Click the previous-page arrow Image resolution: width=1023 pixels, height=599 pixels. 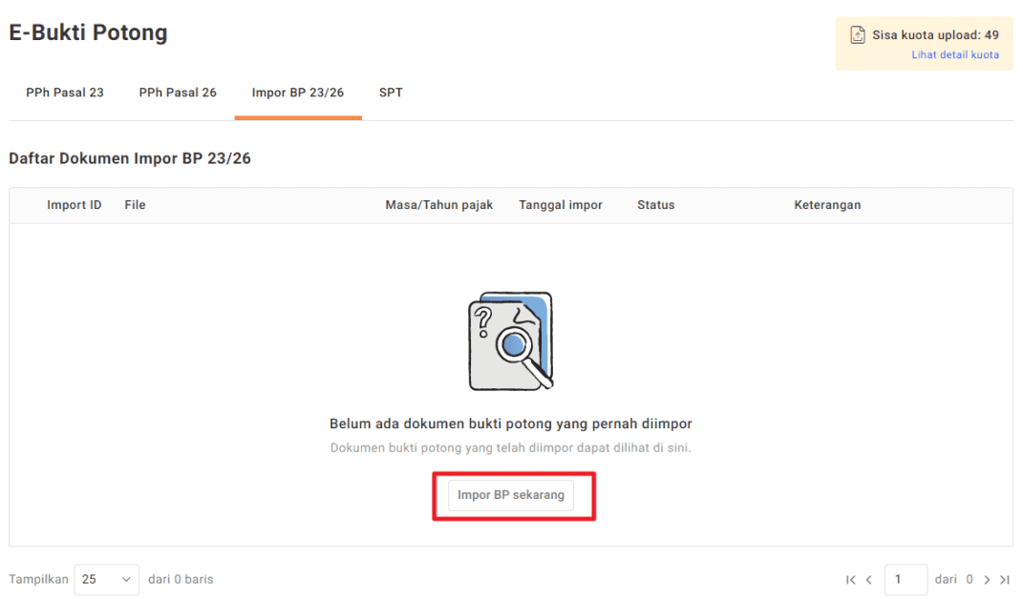[868, 579]
